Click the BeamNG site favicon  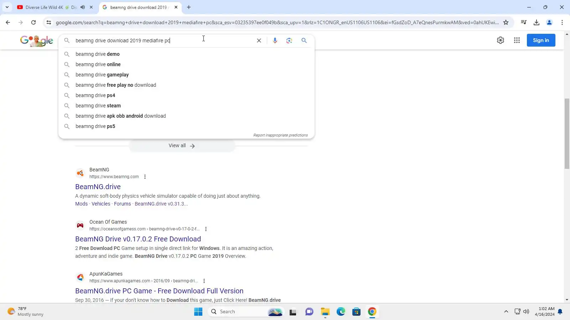click(80, 173)
